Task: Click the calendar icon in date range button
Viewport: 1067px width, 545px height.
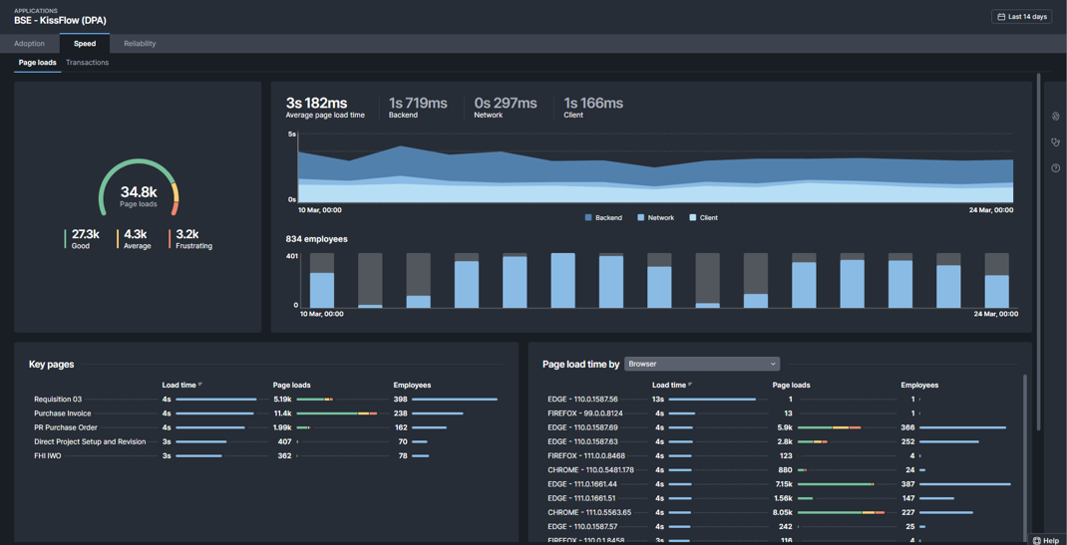Action: (x=1001, y=17)
